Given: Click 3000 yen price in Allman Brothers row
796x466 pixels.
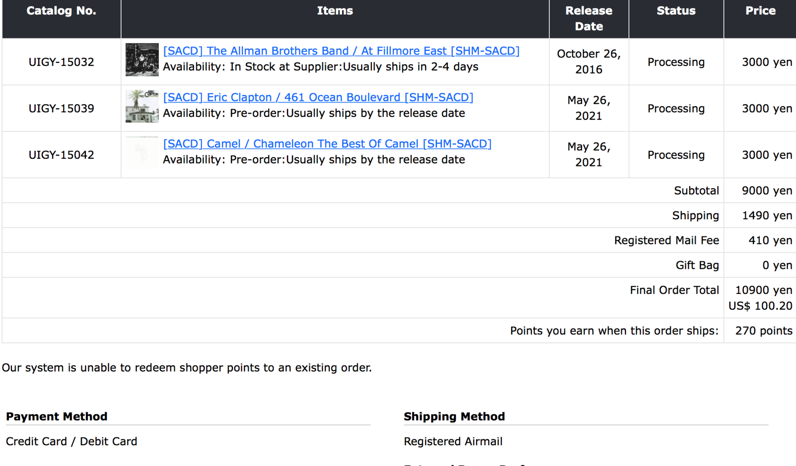Looking at the screenshot, I should 767,63.
